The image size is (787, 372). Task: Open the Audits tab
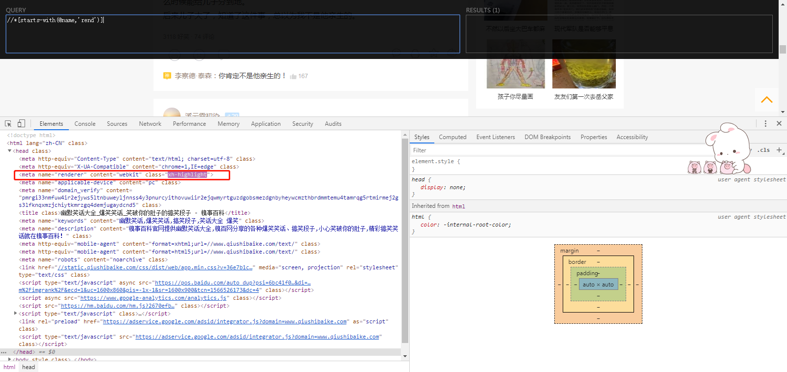click(x=333, y=124)
